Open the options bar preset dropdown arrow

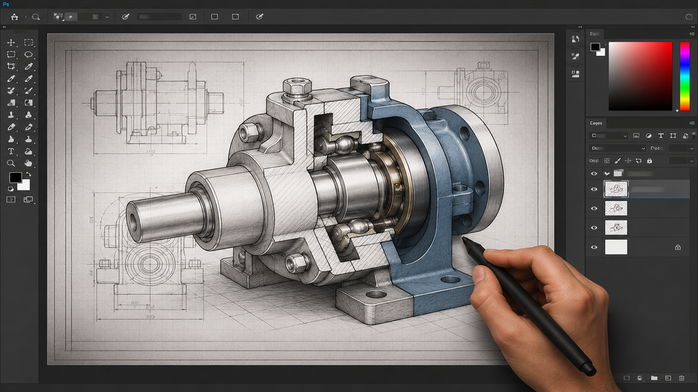[x=107, y=17]
